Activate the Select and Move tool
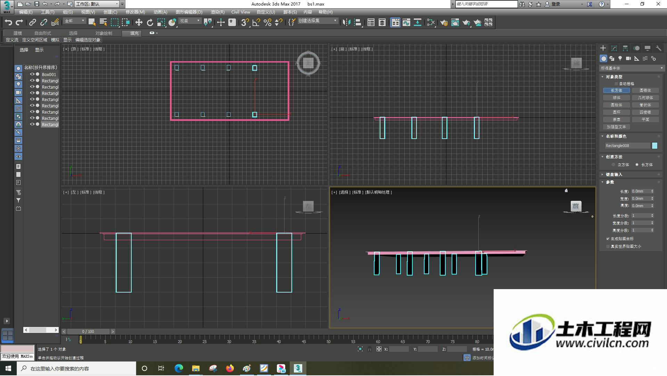Screen dimensions: 667x376 tap(139, 23)
